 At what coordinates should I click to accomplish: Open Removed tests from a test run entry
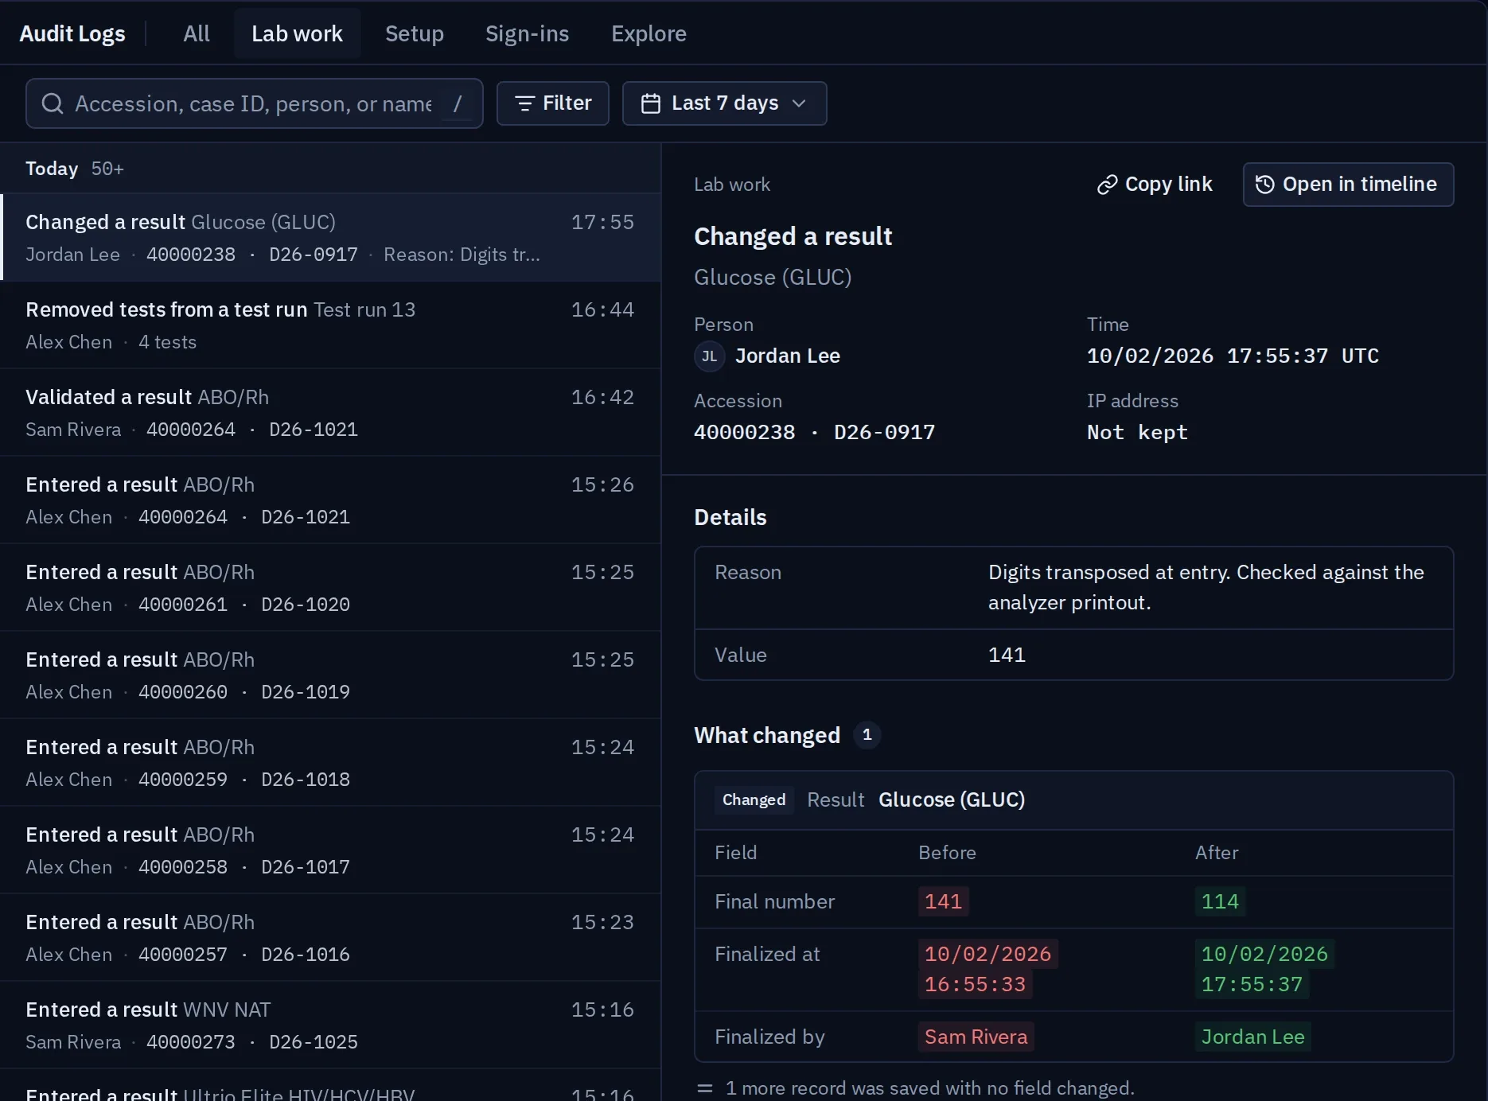click(x=331, y=325)
